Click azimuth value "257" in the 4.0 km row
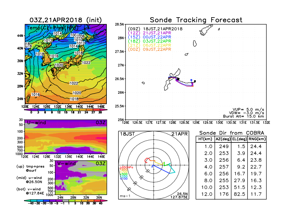Image resolution: width=284 pixels, height=219 pixels. pos(224,167)
